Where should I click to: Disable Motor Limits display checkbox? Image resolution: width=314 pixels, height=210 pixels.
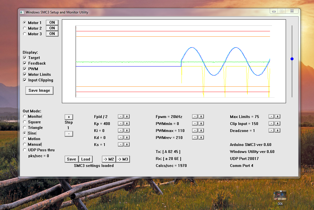[x=25, y=75]
